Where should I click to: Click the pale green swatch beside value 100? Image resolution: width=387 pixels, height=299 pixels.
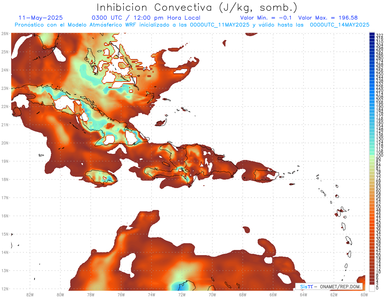[x=372, y=157]
